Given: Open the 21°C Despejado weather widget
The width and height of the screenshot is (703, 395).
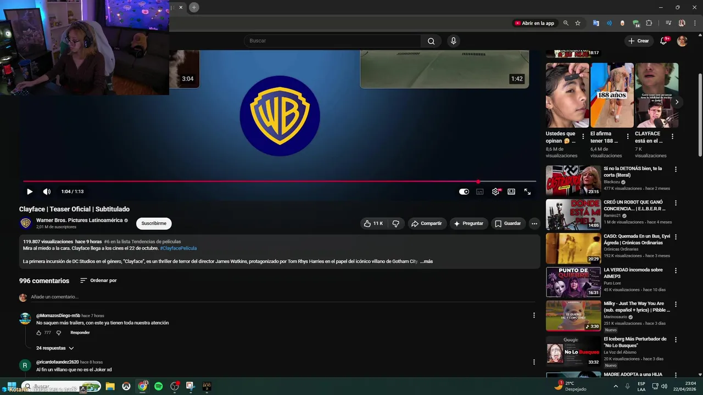Looking at the screenshot, I should pos(570,386).
